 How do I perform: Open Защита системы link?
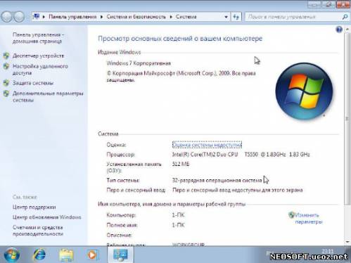33,83
